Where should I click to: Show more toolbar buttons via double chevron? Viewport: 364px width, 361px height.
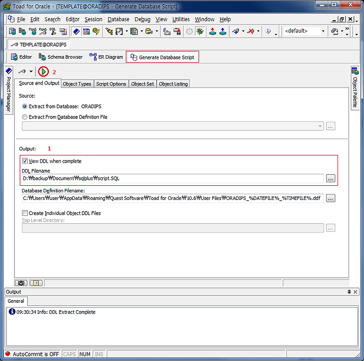point(347,28)
